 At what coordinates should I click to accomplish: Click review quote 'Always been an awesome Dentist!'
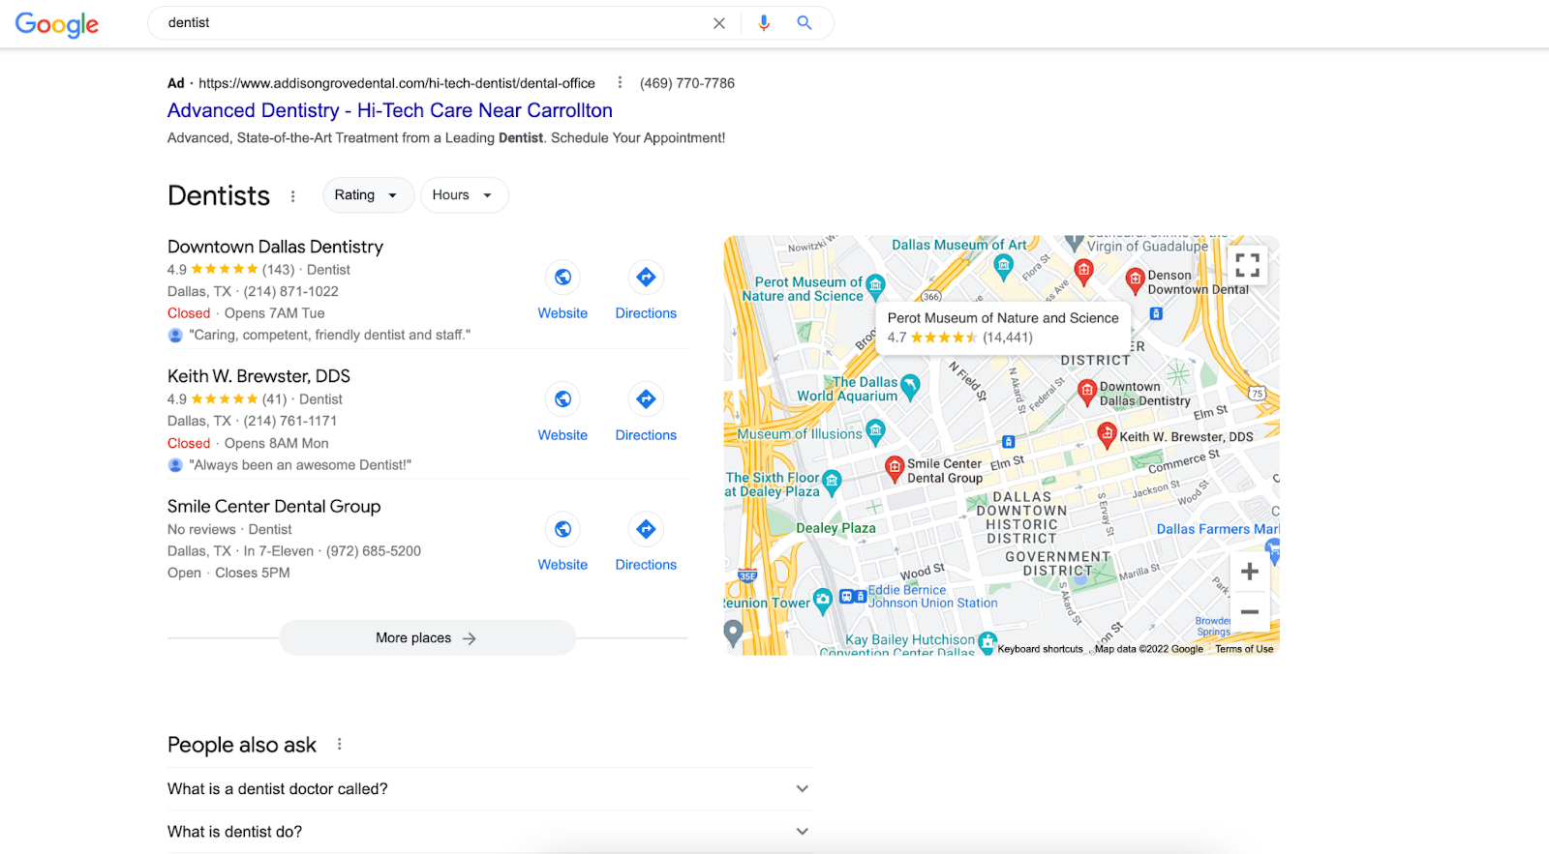(x=300, y=465)
